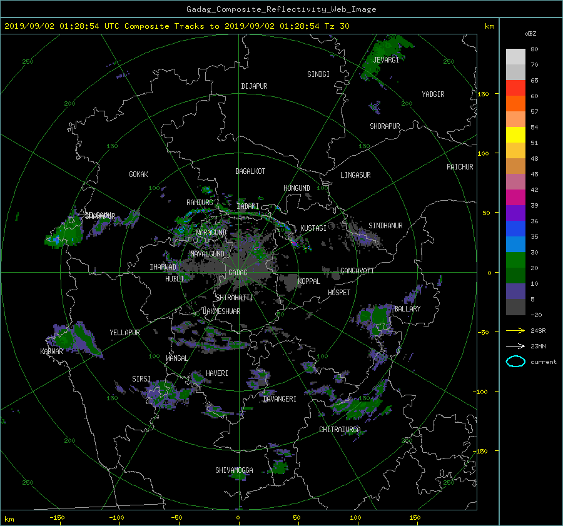This screenshot has width=563, height=526.
Task: Select the indigo 10-5 dBZ swatch
Action: pyautogui.click(x=515, y=291)
